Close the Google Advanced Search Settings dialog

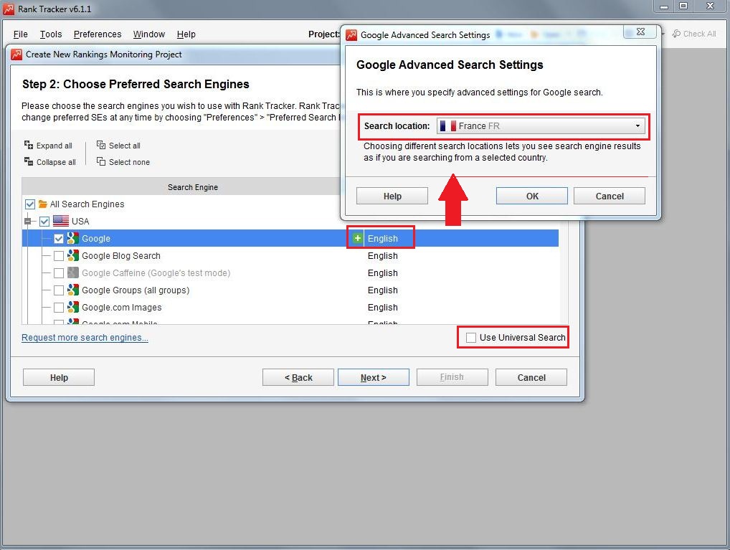click(x=640, y=32)
